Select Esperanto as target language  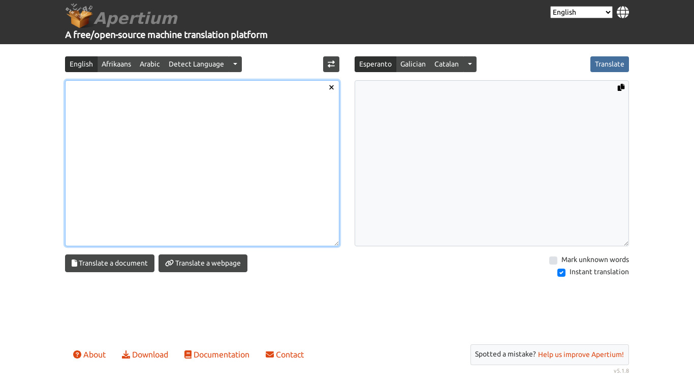[x=375, y=64]
